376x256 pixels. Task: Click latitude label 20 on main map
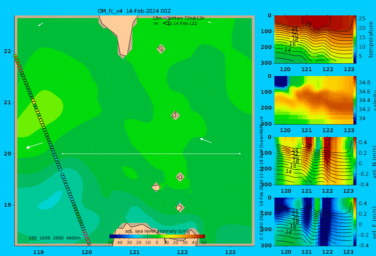(8, 154)
